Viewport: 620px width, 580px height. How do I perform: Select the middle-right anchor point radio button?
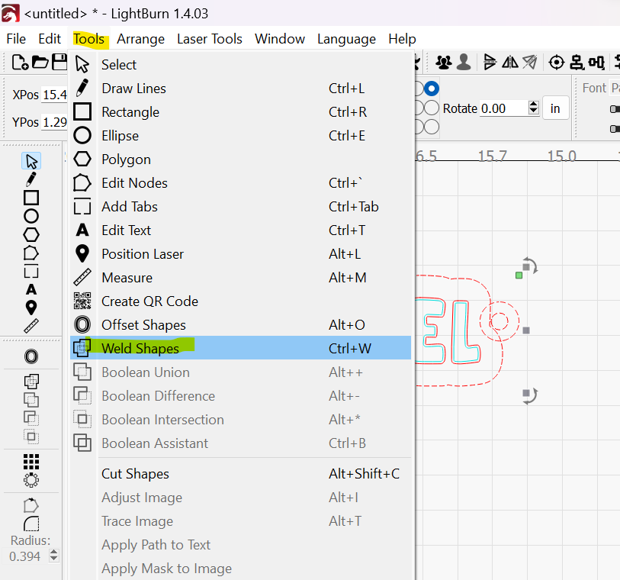[x=432, y=108]
